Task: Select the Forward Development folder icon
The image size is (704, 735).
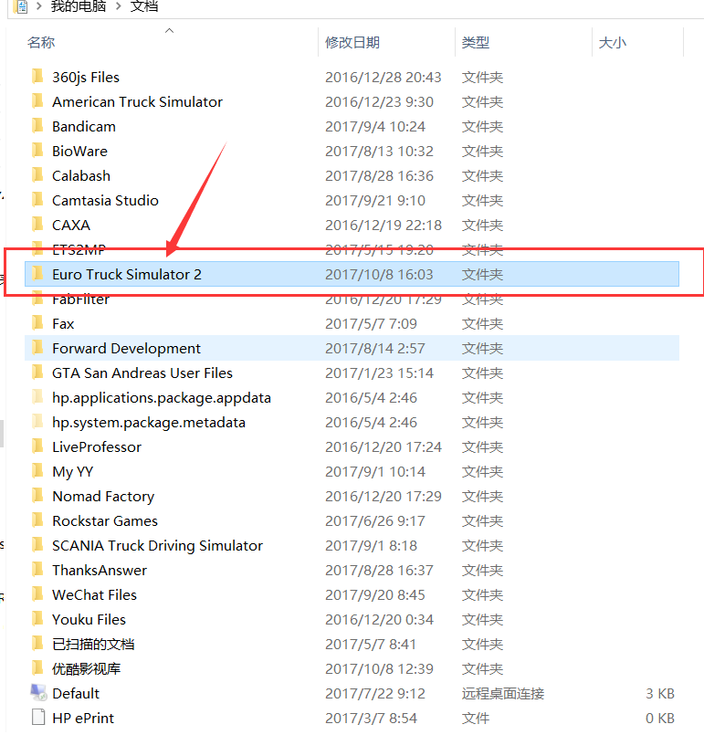Action: tap(37, 348)
